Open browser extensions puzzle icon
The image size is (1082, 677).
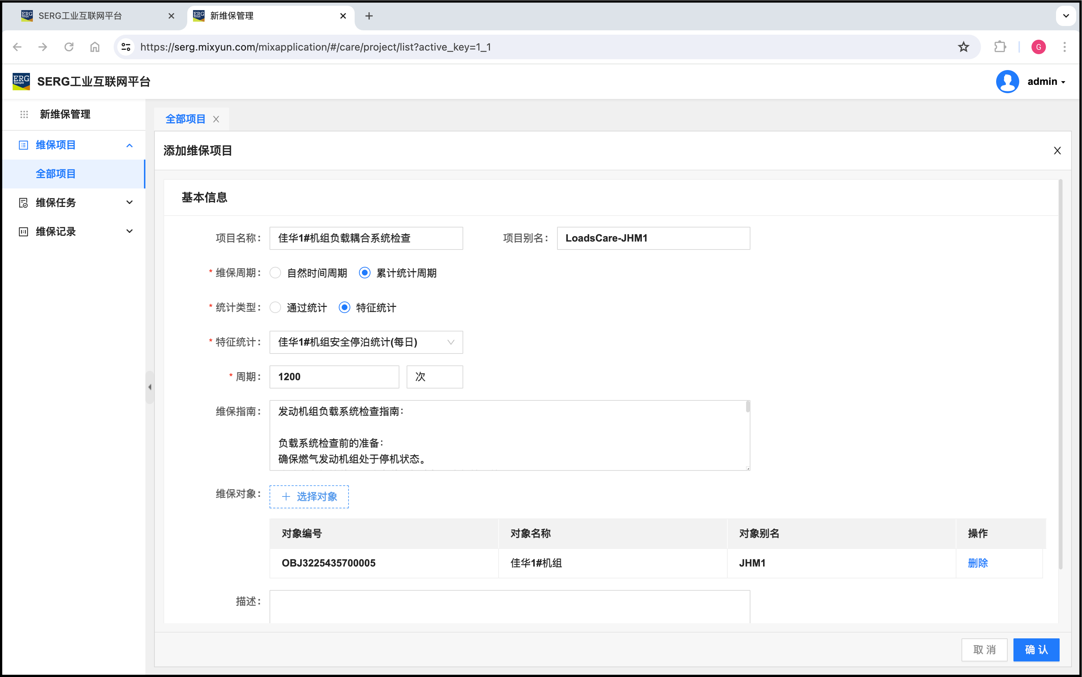coord(1000,47)
